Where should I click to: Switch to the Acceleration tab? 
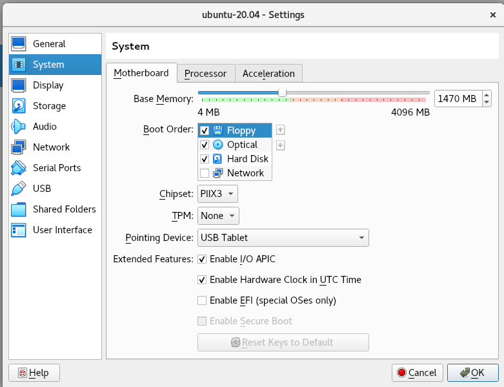pos(268,74)
